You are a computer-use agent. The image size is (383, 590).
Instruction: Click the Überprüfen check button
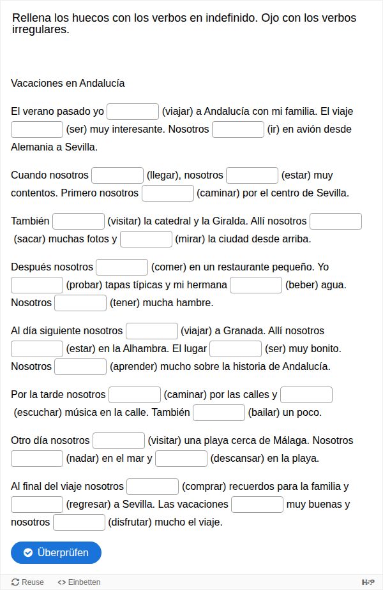point(56,552)
